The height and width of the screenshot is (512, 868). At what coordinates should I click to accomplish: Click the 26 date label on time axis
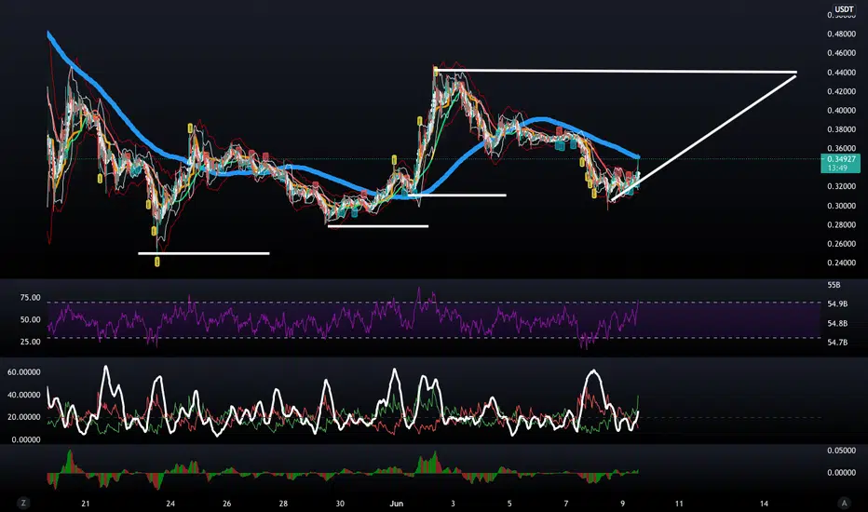click(227, 504)
